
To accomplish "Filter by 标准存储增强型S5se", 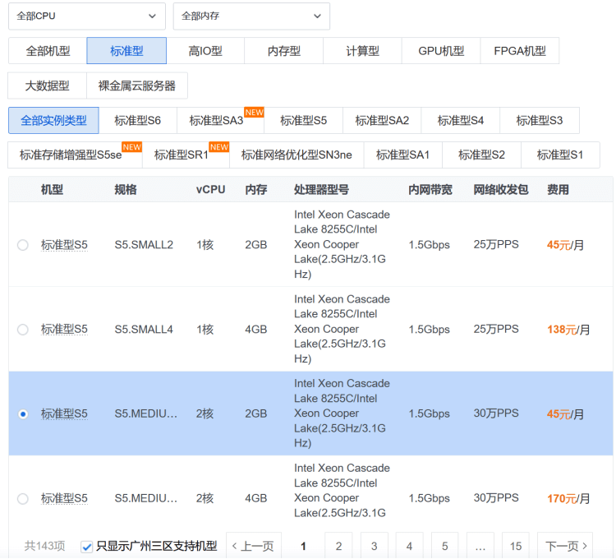I will point(75,155).
